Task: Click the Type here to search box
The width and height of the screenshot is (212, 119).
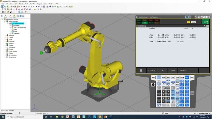Action: tap(25, 117)
